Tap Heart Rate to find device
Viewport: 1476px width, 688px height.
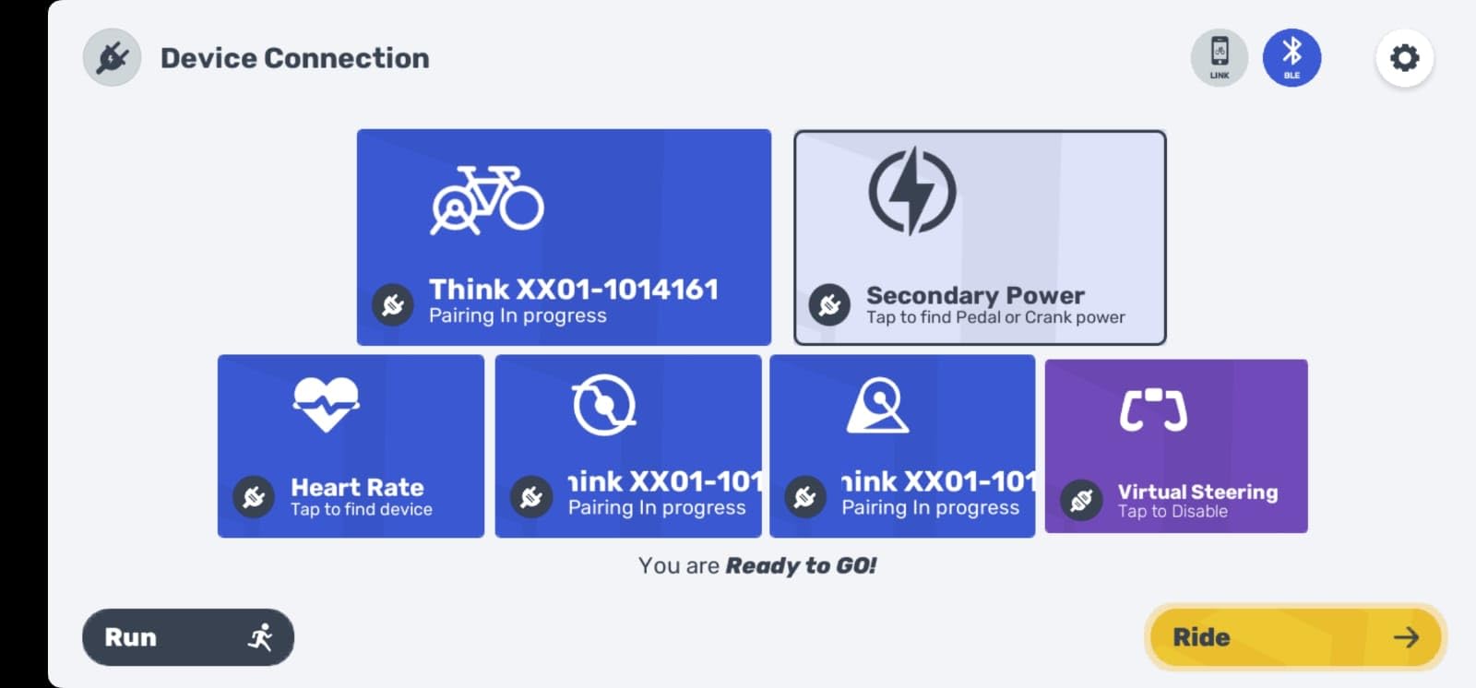pos(351,446)
